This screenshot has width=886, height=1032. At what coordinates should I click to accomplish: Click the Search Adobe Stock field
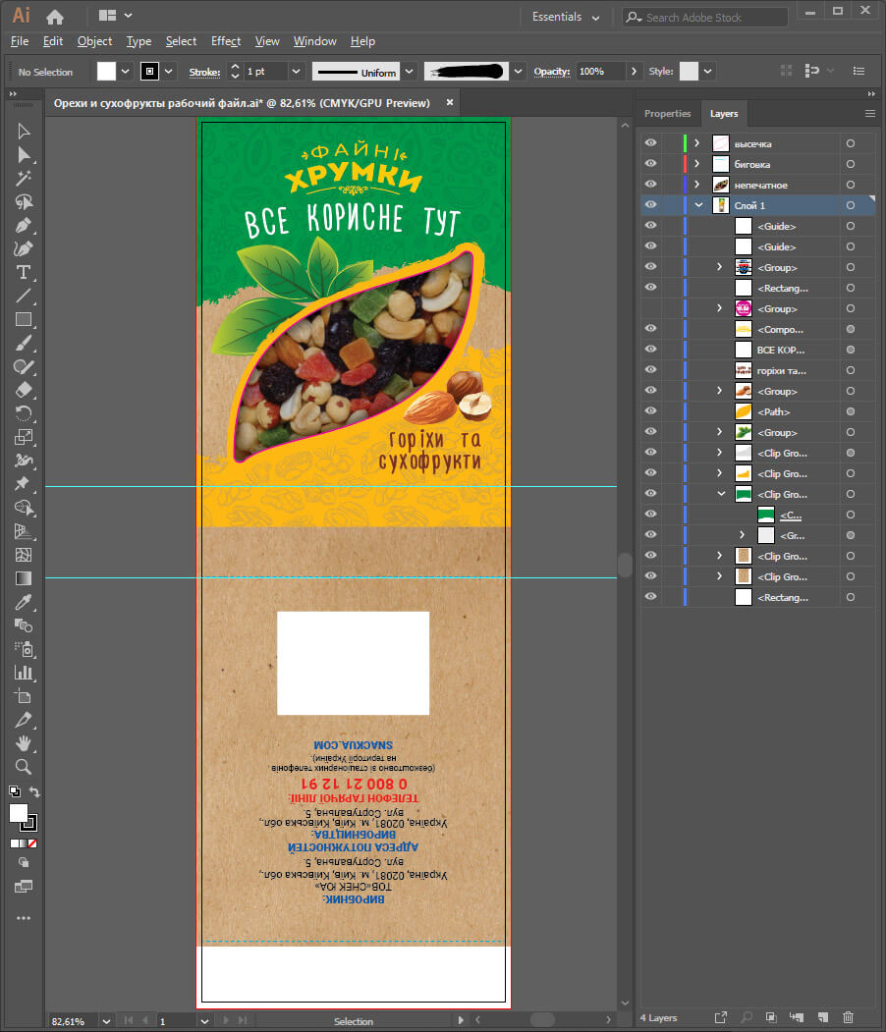click(x=705, y=17)
